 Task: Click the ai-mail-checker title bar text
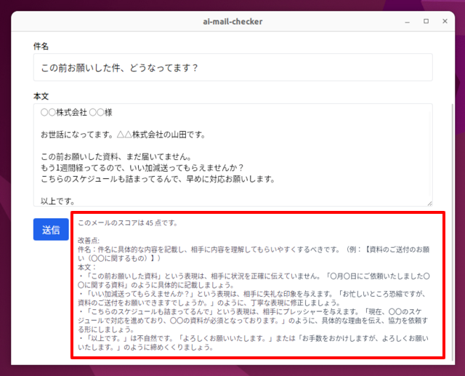pos(232,21)
